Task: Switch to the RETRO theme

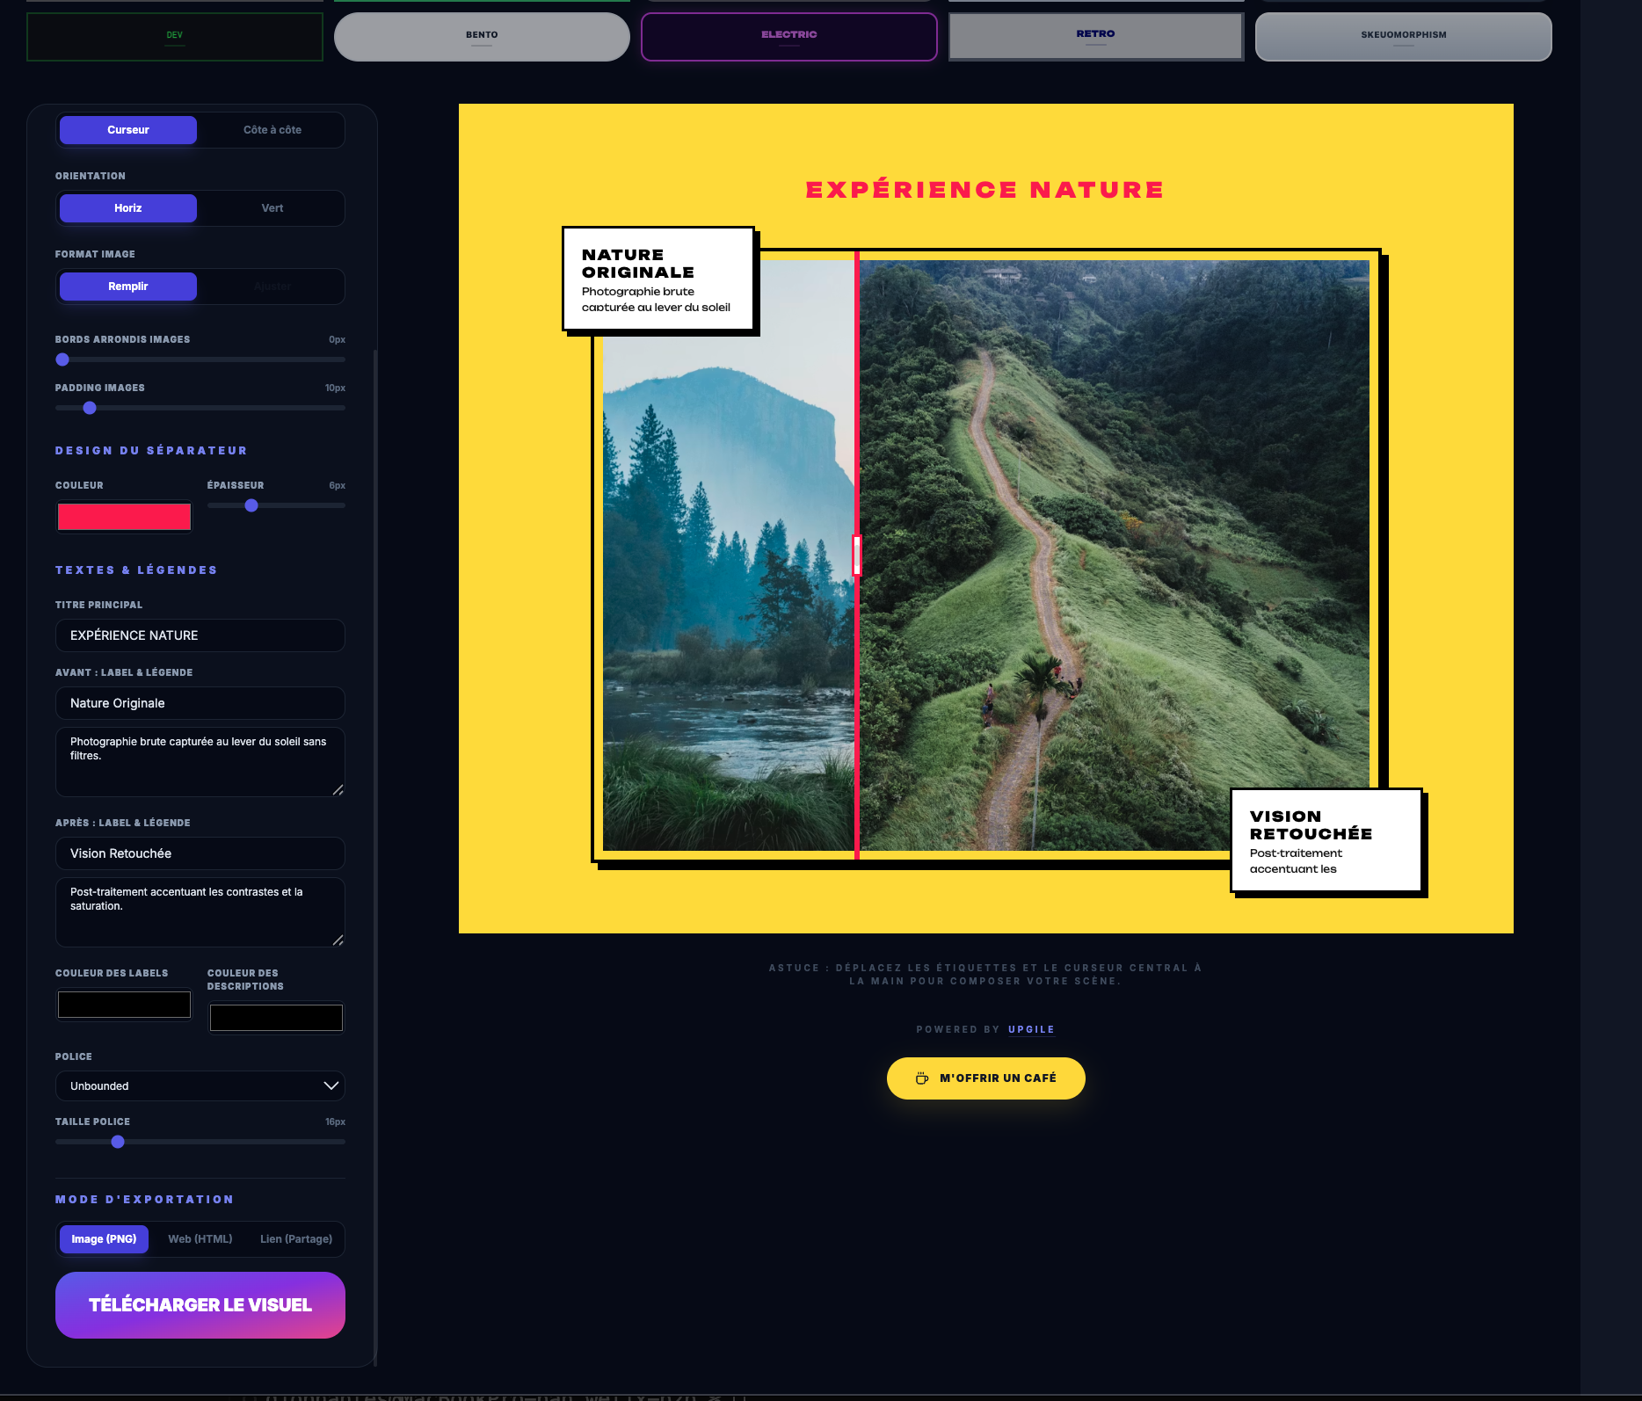Action: click(1095, 36)
